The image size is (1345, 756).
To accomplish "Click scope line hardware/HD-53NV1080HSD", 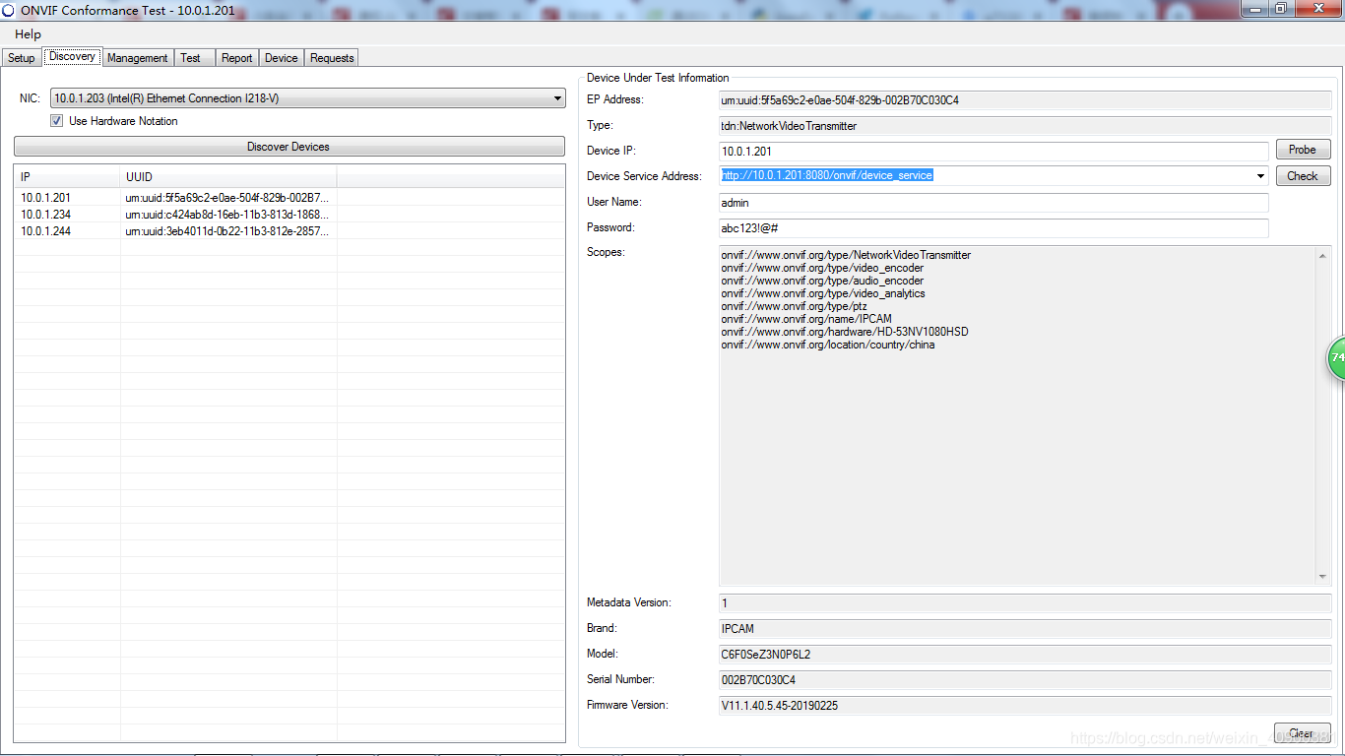I will coord(845,332).
